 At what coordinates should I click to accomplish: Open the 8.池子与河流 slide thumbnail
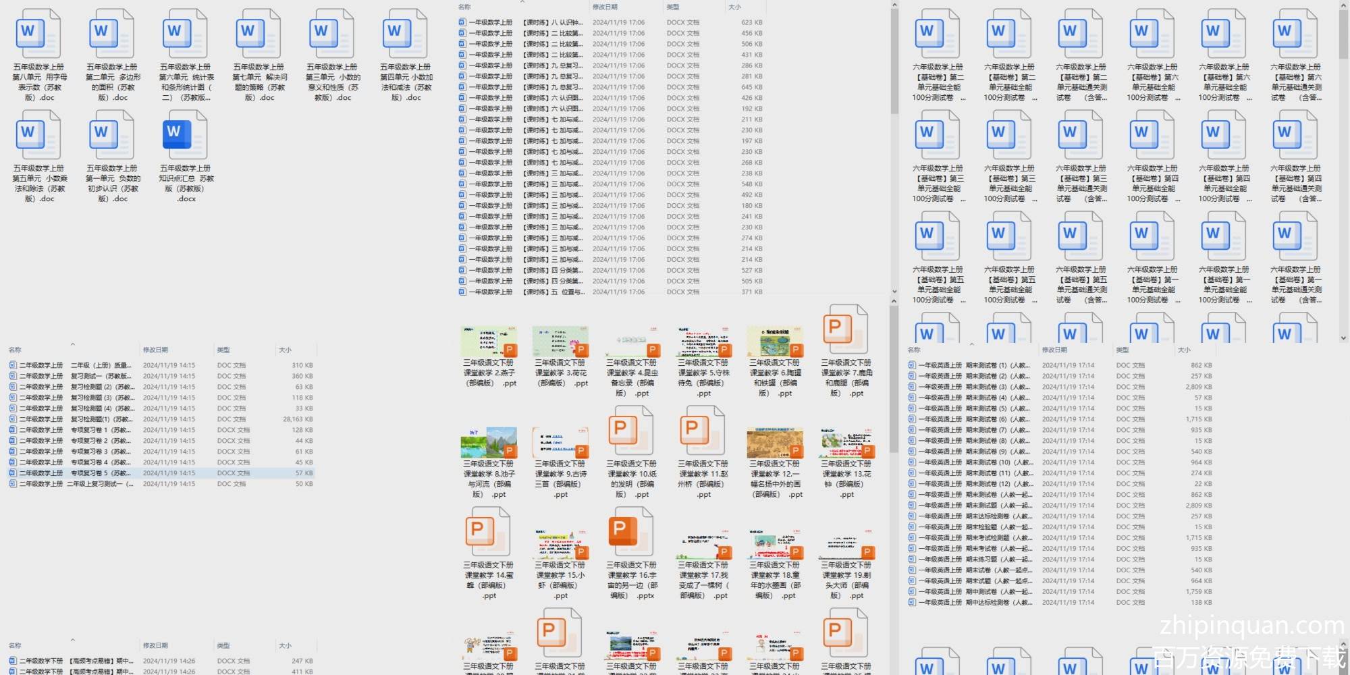click(x=488, y=442)
